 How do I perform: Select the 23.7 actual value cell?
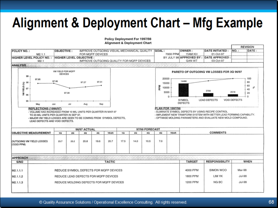[x=60, y=141]
